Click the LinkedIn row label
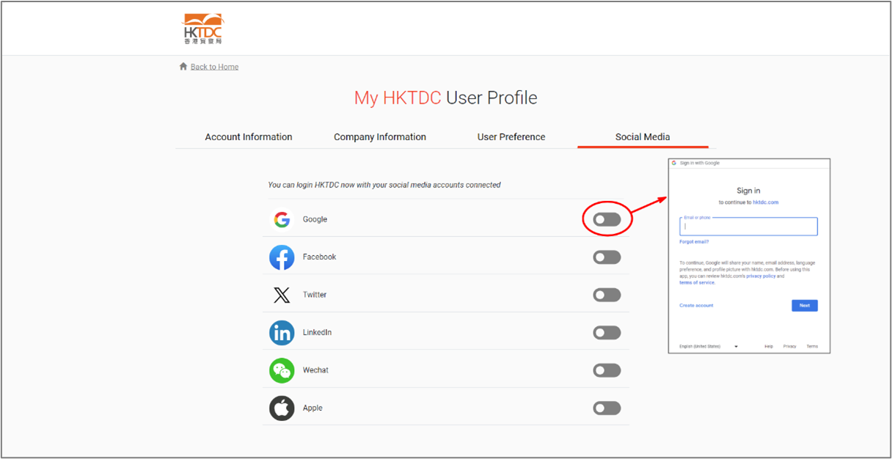The width and height of the screenshot is (892, 459). [317, 333]
